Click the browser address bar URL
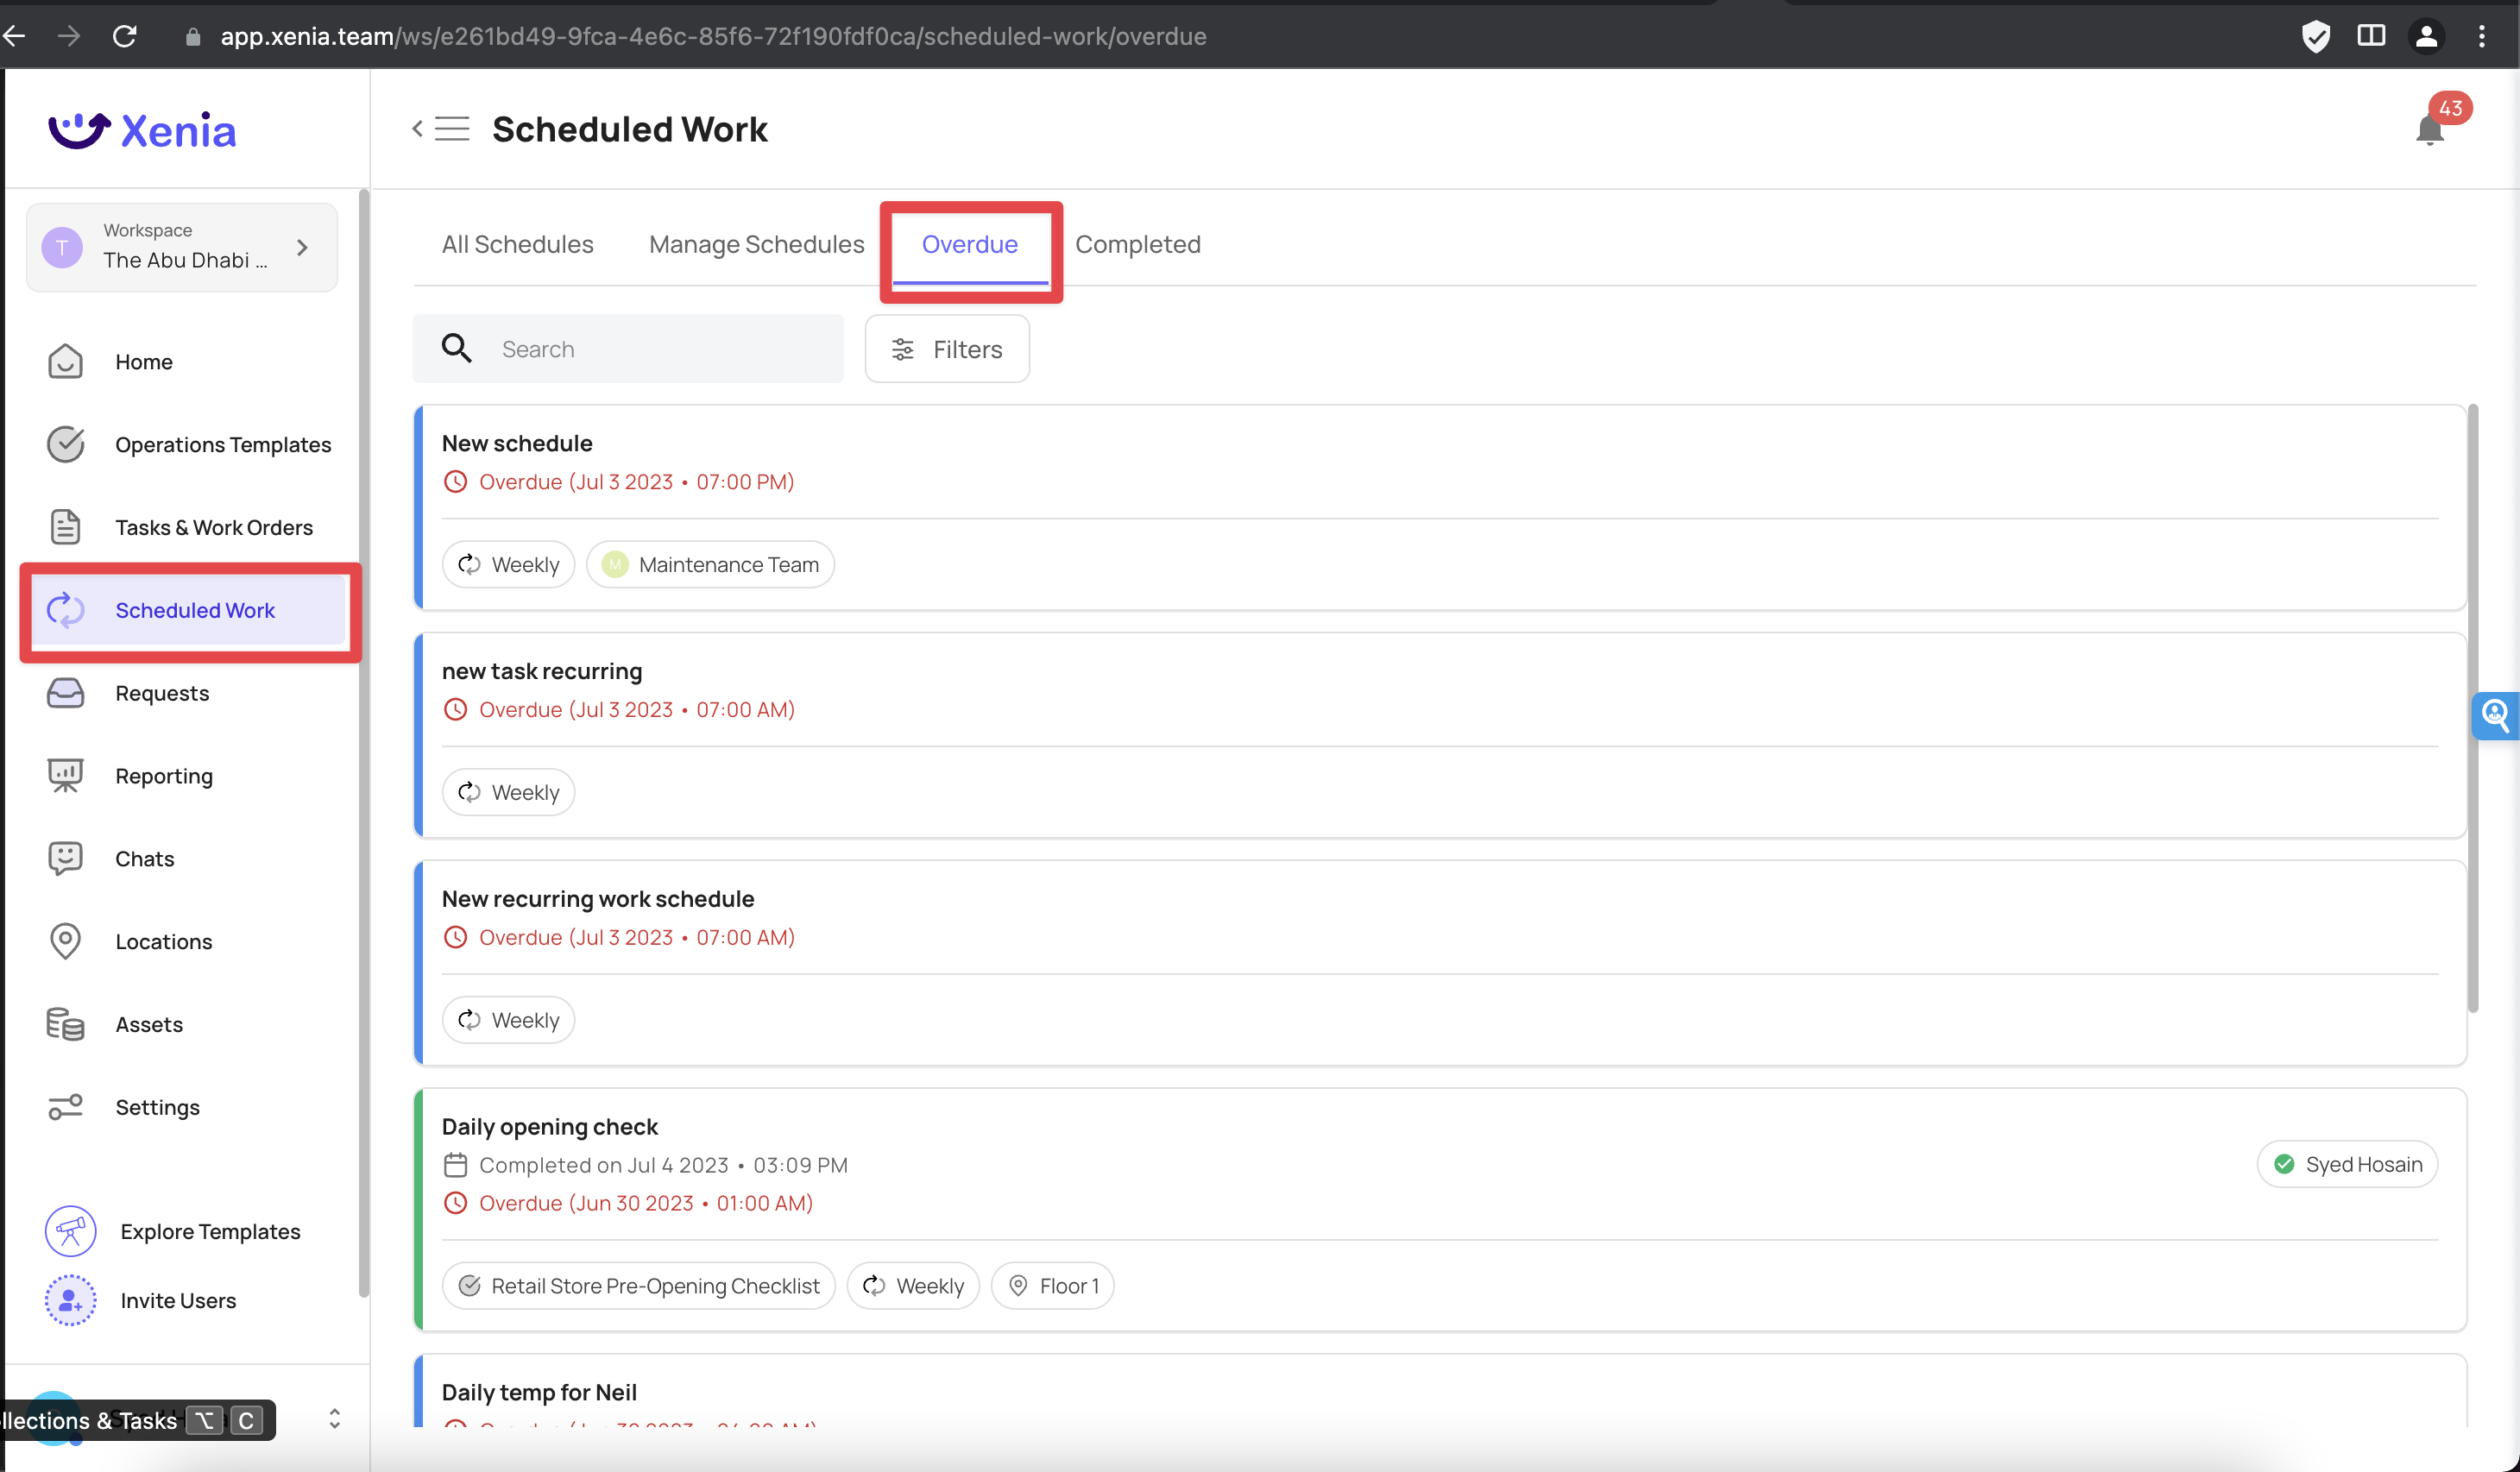Viewport: 2520px width, 1472px height. pos(713,37)
